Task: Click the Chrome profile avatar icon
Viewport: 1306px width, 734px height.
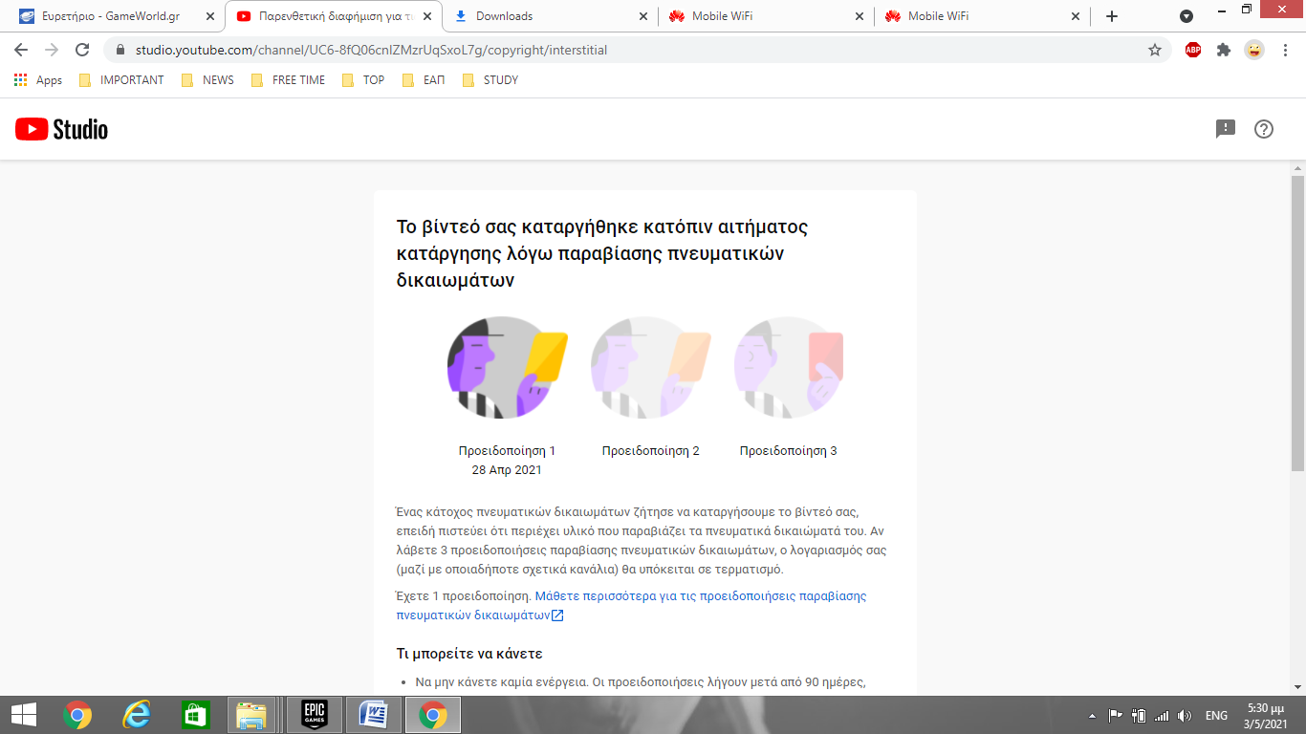Action: 1253,50
